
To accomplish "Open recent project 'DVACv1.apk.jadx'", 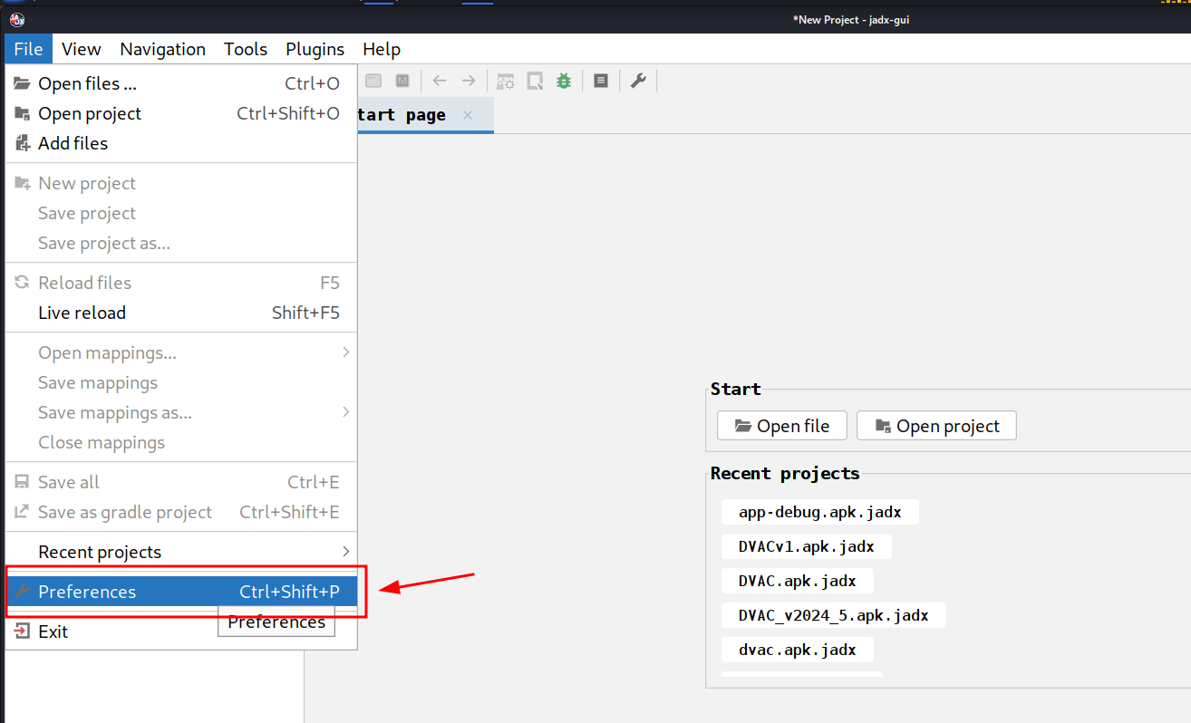I will pos(806,545).
